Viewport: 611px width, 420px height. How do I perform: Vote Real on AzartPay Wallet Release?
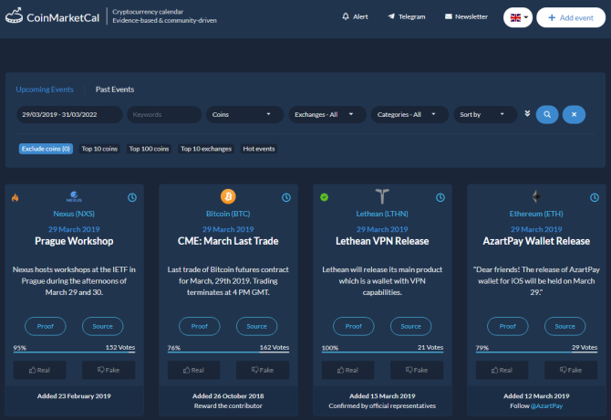coord(502,370)
